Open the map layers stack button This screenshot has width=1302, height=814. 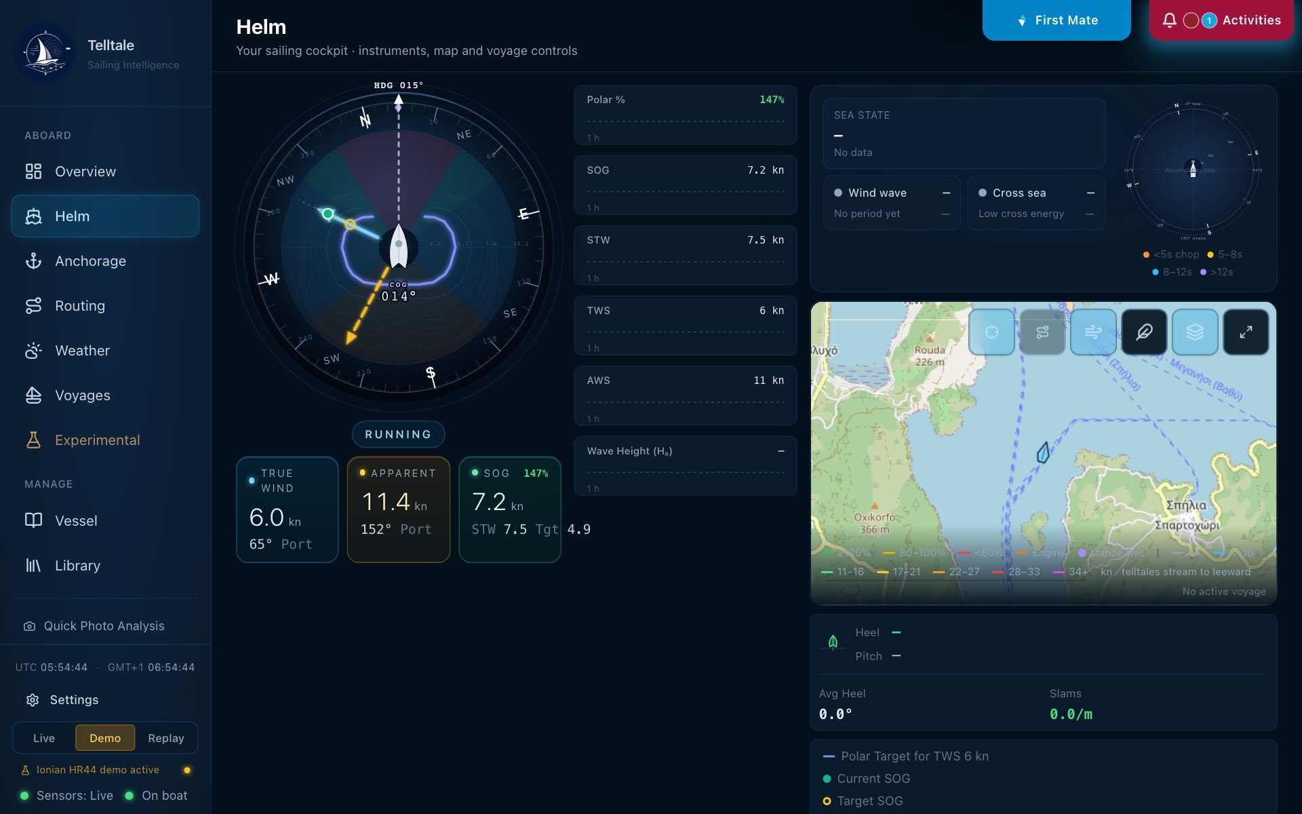point(1195,332)
